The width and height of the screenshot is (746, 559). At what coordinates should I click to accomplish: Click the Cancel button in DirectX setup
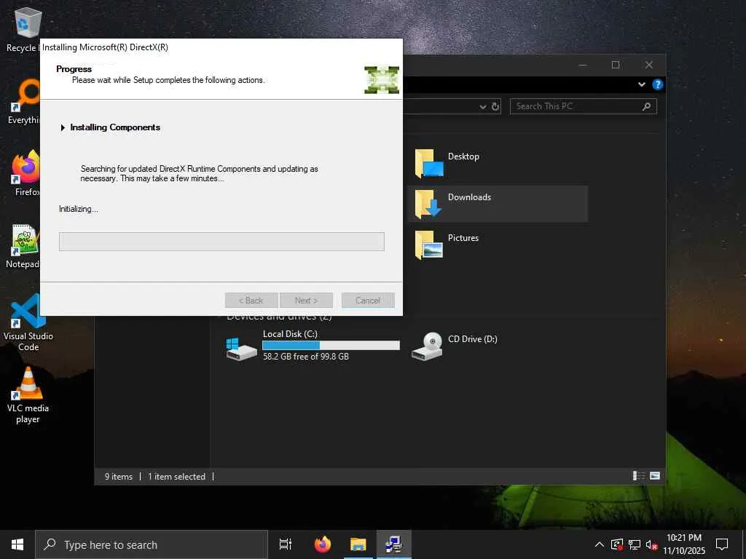coord(368,301)
